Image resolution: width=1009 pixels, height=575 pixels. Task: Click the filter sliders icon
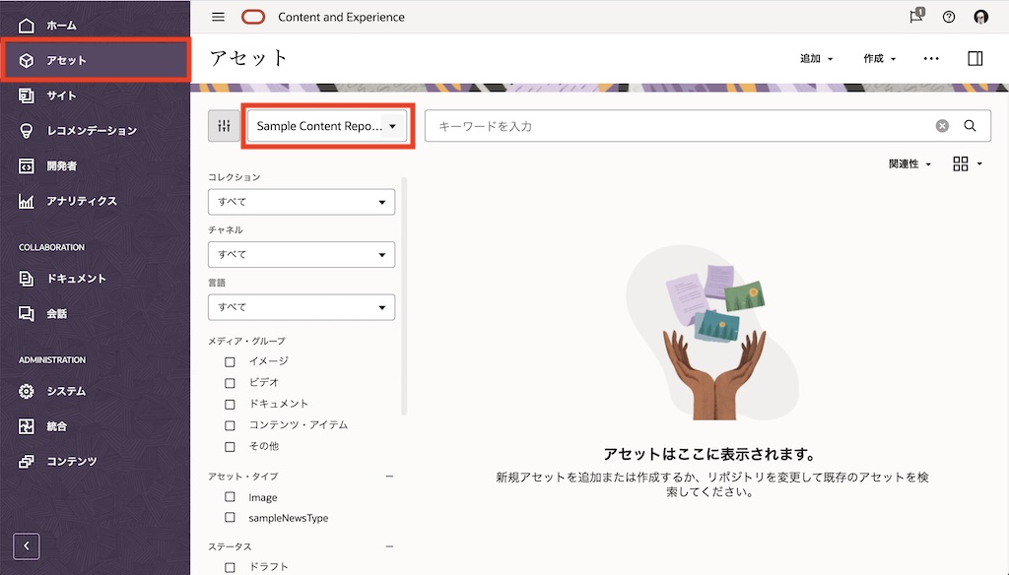(x=224, y=126)
